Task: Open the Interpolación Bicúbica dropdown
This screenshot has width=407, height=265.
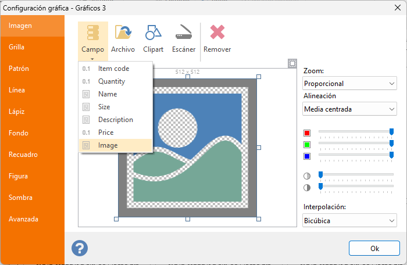Action: [349, 220]
